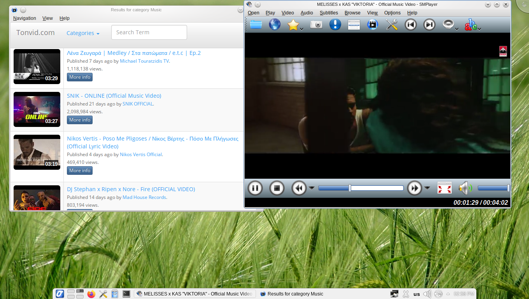Open the Browse menu
Screen dimensions: 529x299
coord(352,13)
